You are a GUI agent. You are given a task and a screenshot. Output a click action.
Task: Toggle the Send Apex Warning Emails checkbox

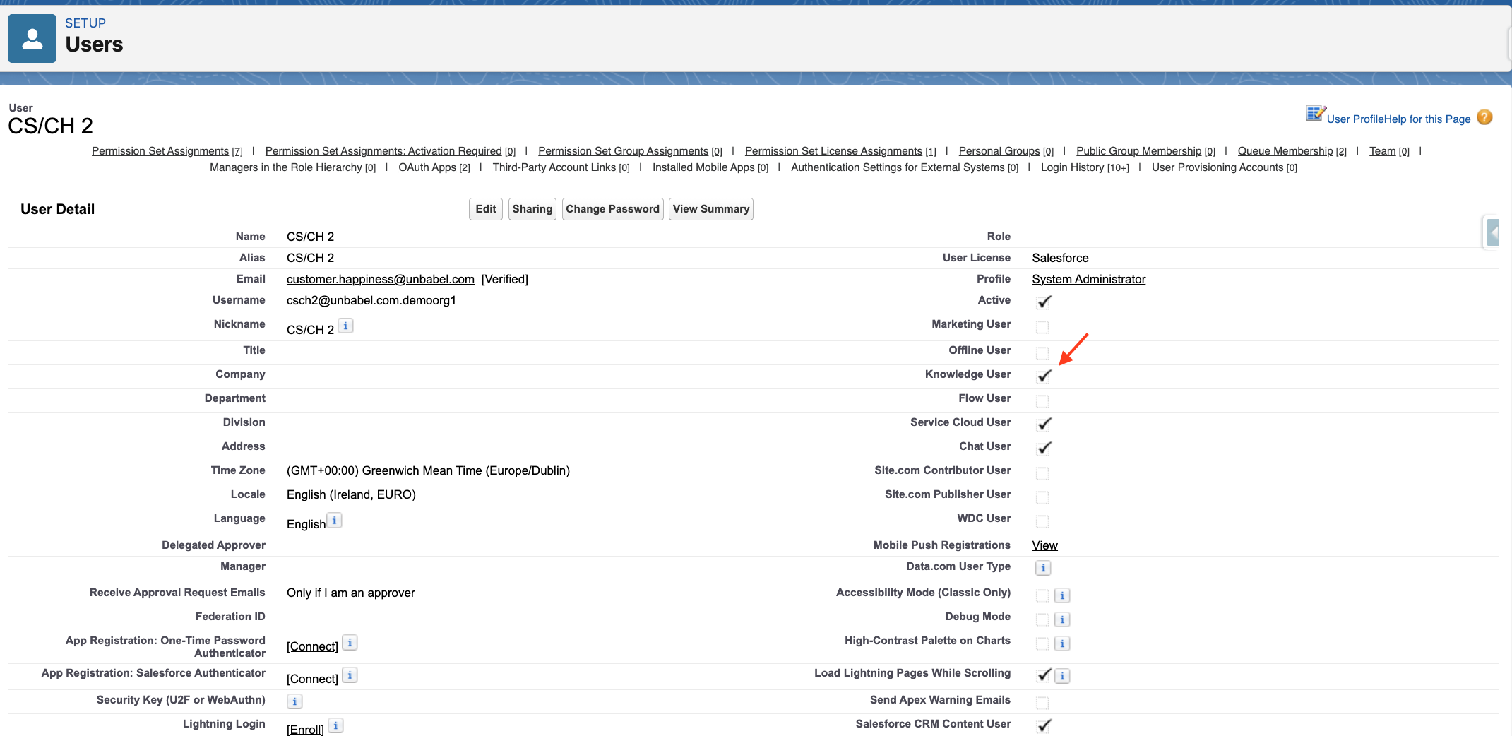pyautogui.click(x=1042, y=703)
